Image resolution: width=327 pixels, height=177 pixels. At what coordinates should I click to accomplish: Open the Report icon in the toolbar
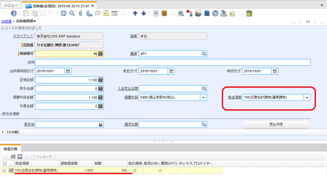(156, 14)
